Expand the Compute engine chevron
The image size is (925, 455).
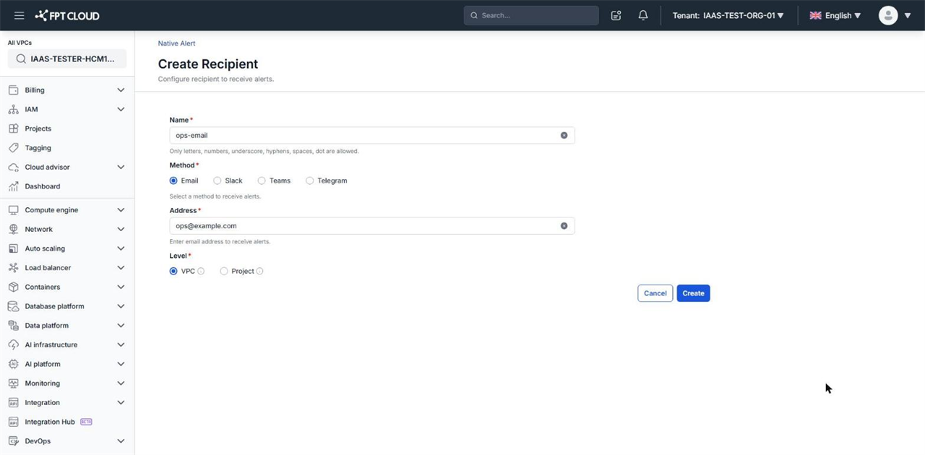pos(121,210)
